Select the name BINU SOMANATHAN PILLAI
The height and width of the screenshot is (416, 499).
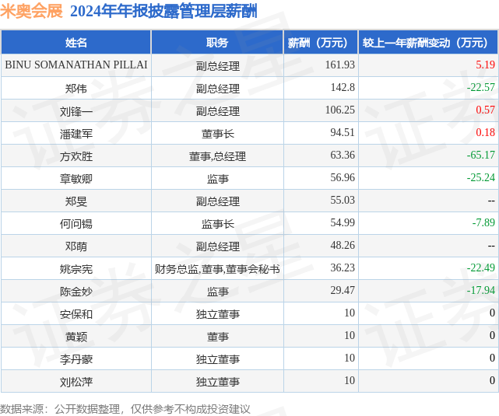pyautogui.click(x=76, y=65)
